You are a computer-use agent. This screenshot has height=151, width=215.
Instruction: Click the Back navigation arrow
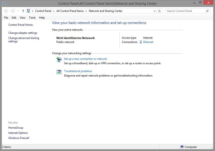click(6, 11)
